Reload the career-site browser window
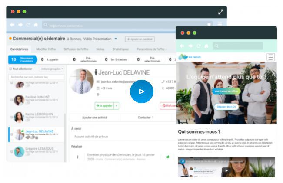 coord(198,46)
